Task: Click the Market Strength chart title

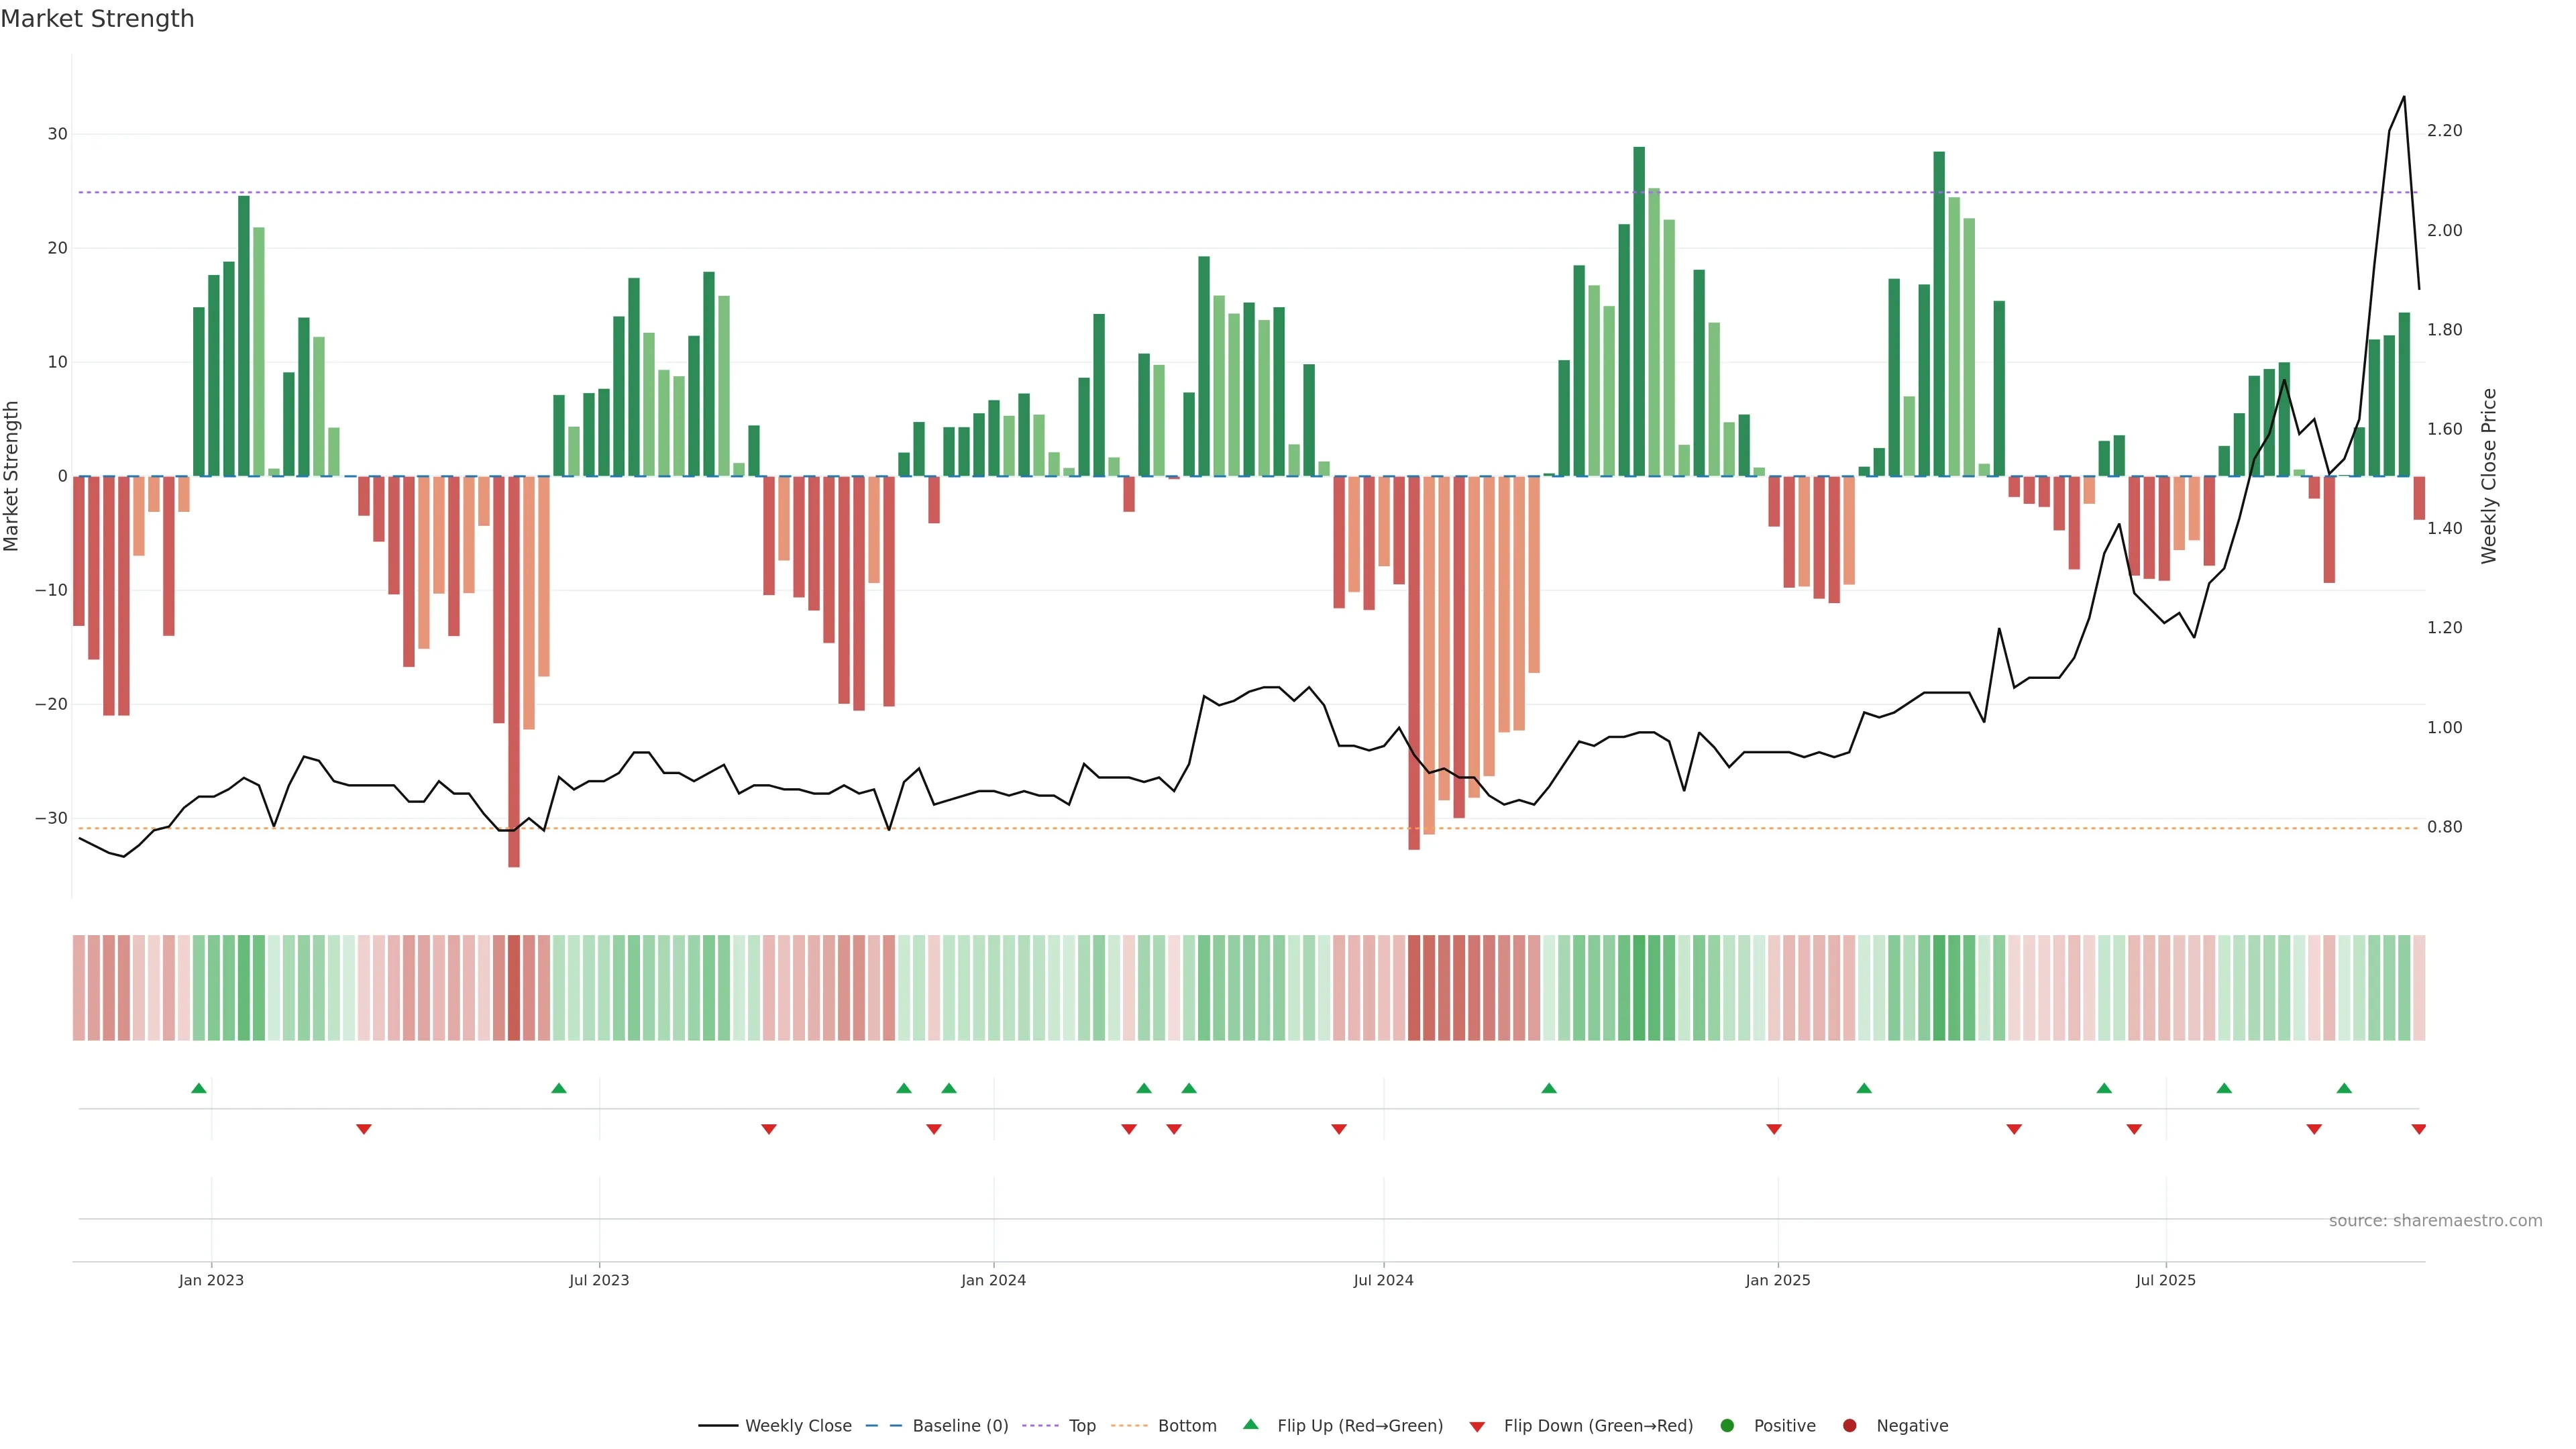Action: pos(97,19)
